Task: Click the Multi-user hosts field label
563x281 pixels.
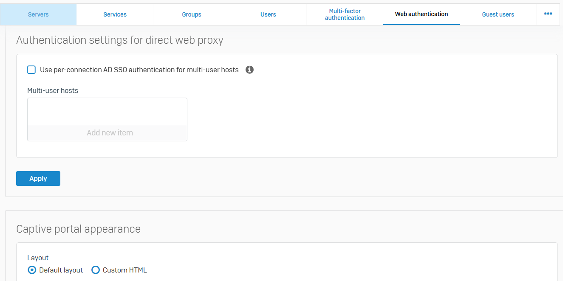Action: click(x=53, y=90)
